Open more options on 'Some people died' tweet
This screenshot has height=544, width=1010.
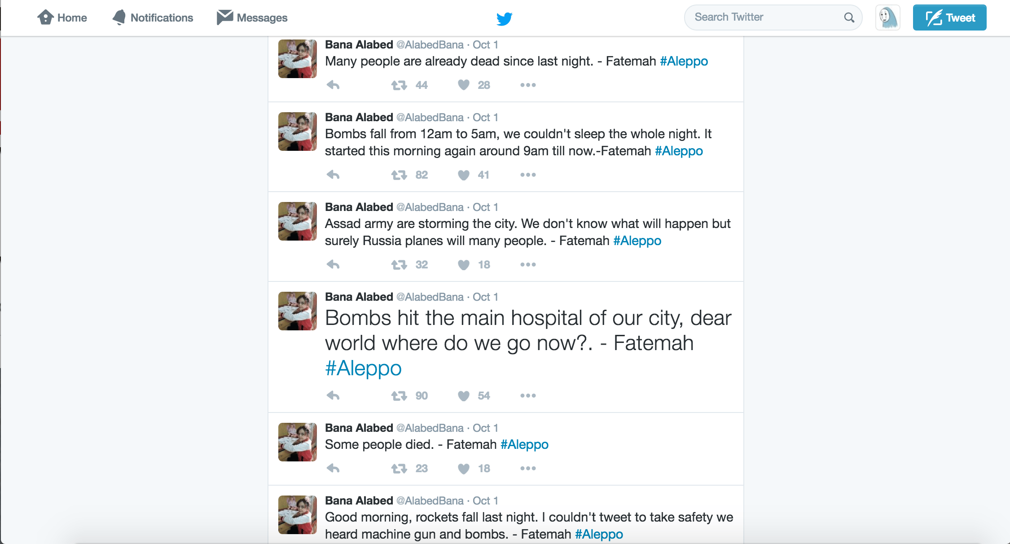[x=528, y=468]
